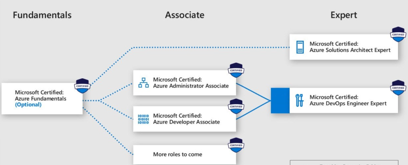Click the Azure Administrator network icon

pos(143,83)
